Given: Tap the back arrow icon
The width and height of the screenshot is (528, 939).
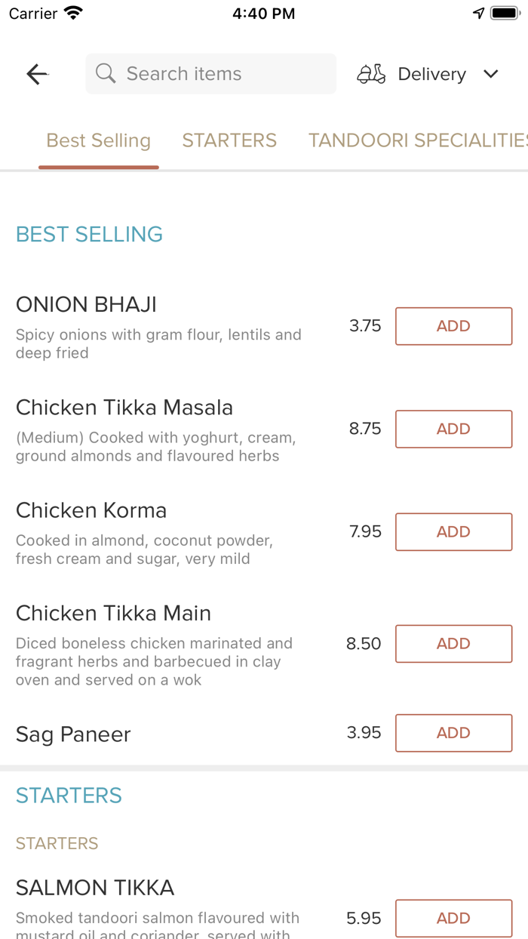Looking at the screenshot, I should 37,74.
